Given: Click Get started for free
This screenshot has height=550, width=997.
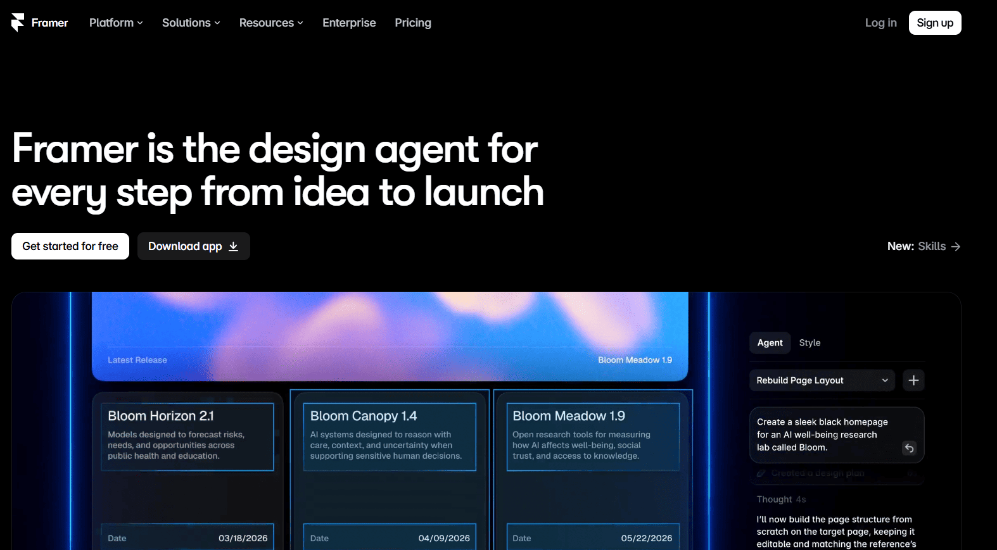Looking at the screenshot, I should click(x=70, y=246).
